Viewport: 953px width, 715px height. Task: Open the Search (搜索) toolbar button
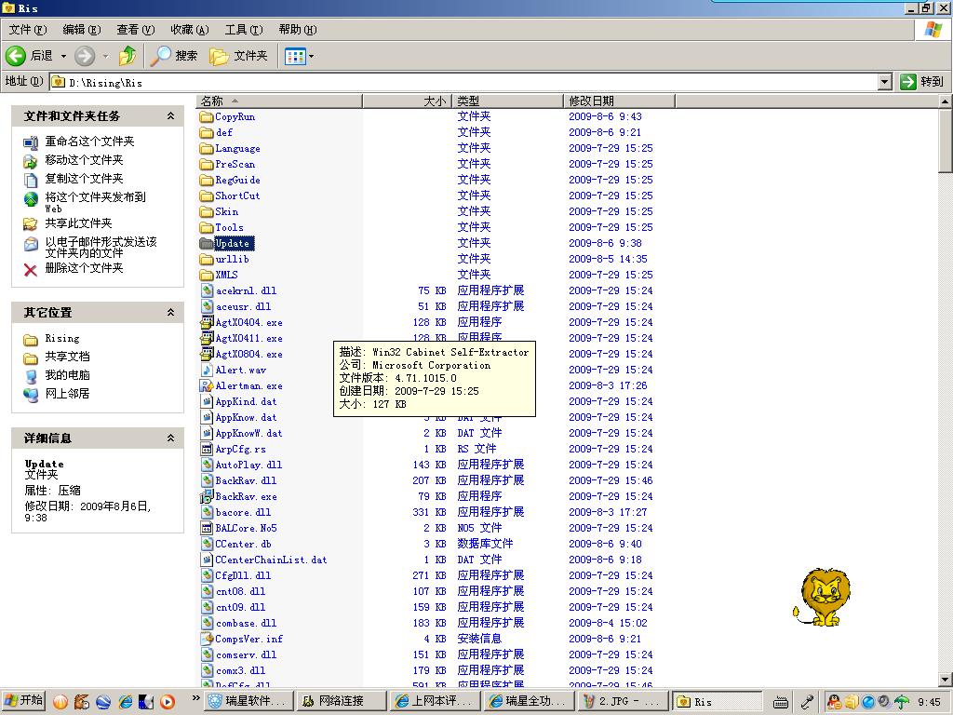[x=174, y=56]
